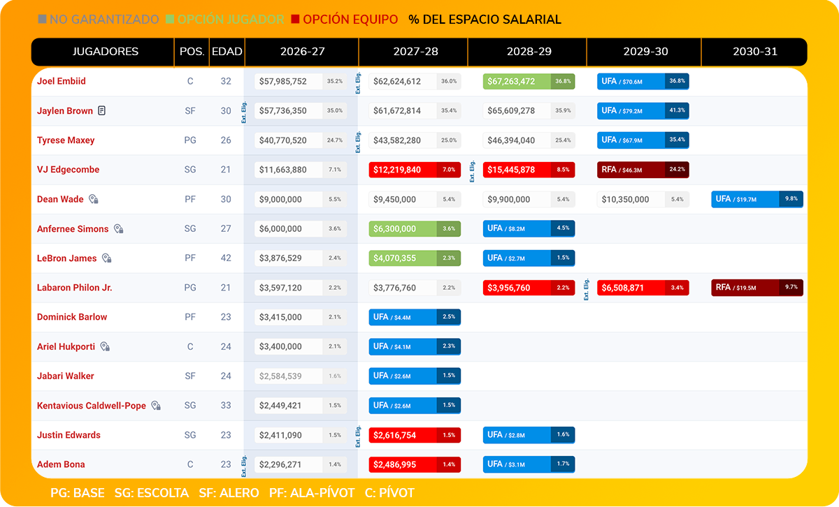The image size is (839, 507).
Task: Open Jaylen Brown's player link
Action: click(x=66, y=110)
